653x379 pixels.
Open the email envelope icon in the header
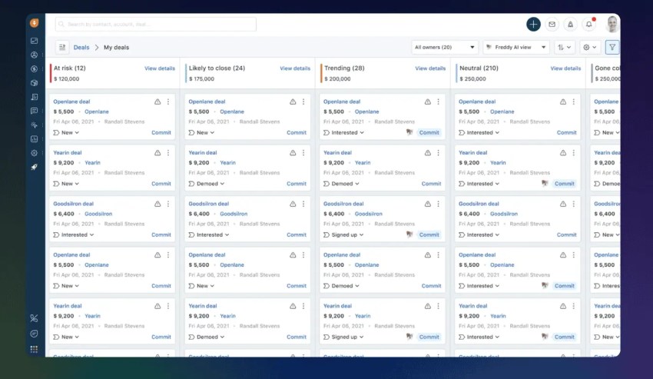click(x=552, y=24)
